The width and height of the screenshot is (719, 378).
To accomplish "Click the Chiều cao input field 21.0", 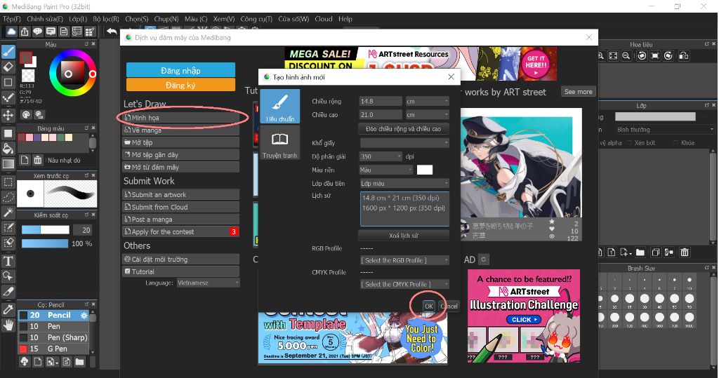I will [x=381, y=114].
